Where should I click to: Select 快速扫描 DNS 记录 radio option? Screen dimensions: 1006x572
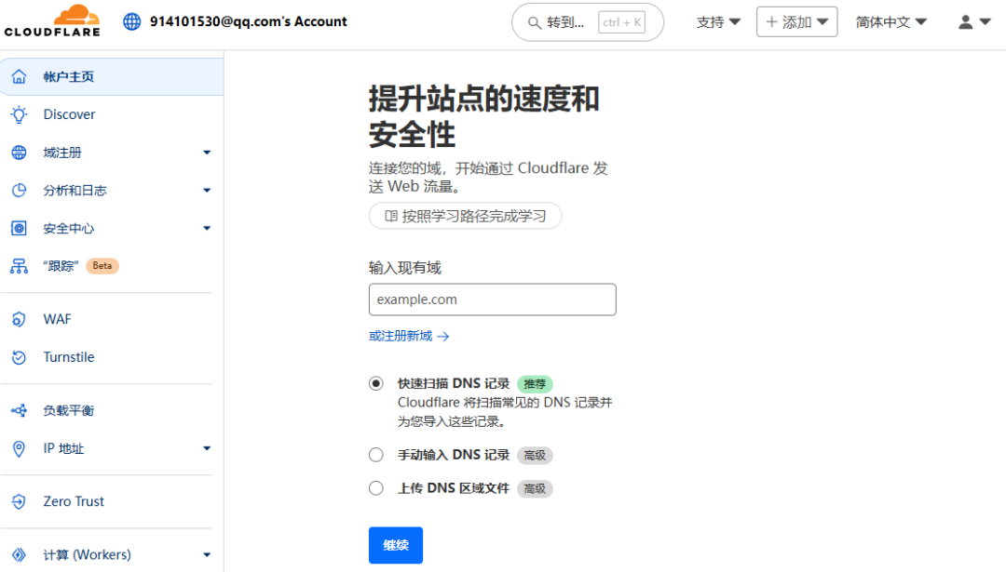coord(376,384)
